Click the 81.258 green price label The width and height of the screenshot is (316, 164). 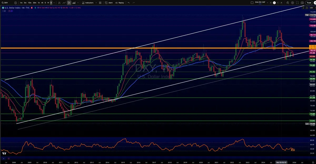point(313,98)
